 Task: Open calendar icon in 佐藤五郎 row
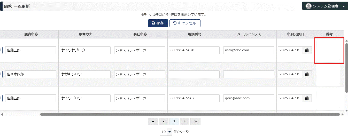(307, 98)
